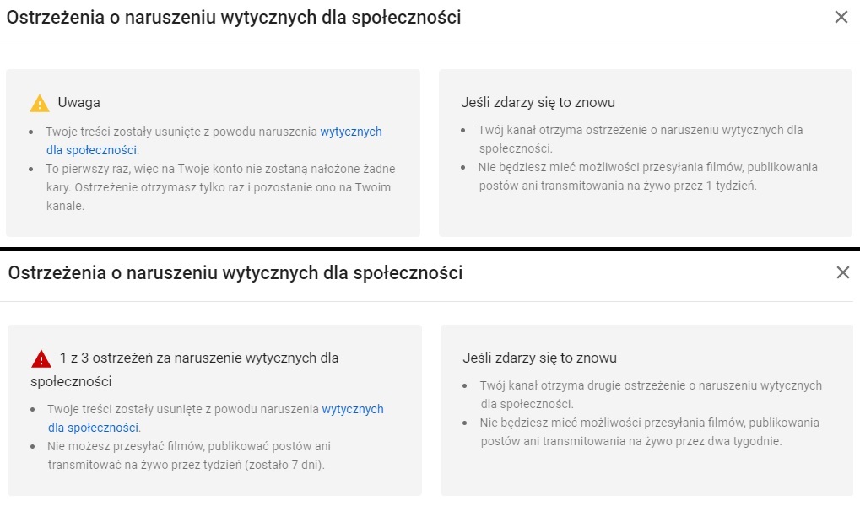Click the bullet mentioning "przez 1 tydzień"
This screenshot has width=860, height=506.
[646, 175]
